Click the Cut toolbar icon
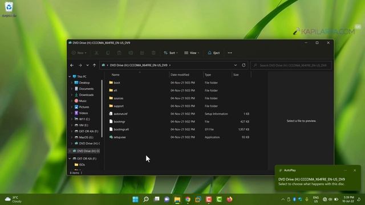Image resolution: width=365 pixels, height=205 pixels. coord(96,53)
